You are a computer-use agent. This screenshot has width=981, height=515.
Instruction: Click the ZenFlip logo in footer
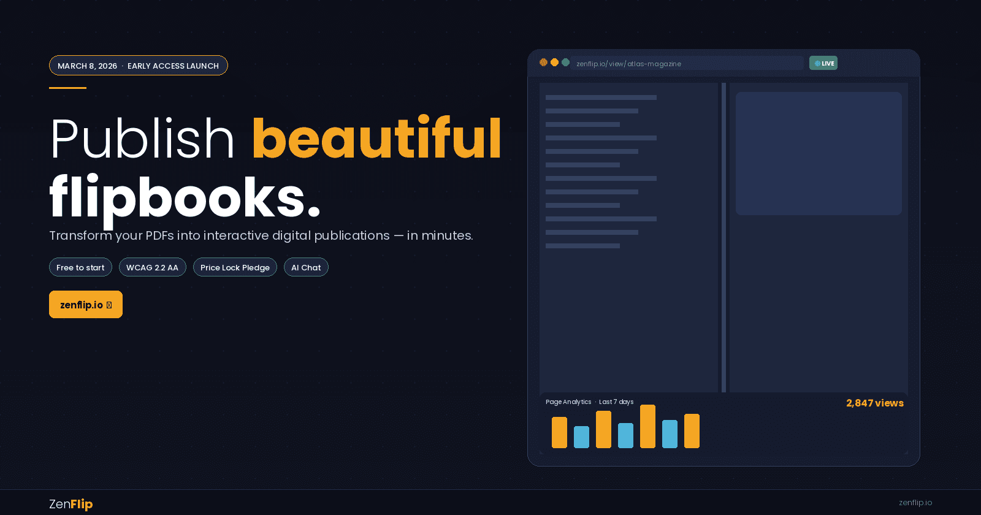[x=71, y=504]
